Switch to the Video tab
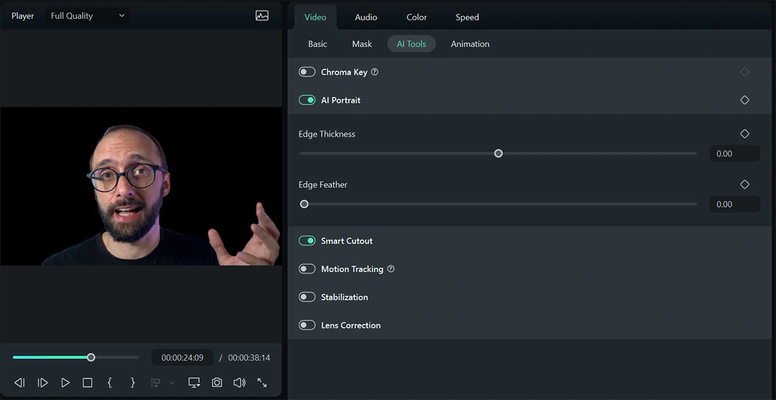 pyautogui.click(x=315, y=17)
